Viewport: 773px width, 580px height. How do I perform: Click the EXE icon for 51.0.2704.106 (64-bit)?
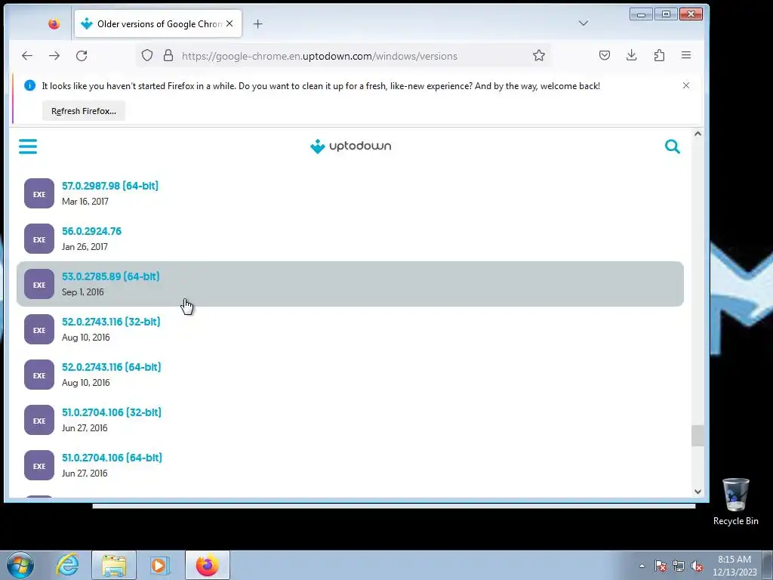[x=39, y=465]
